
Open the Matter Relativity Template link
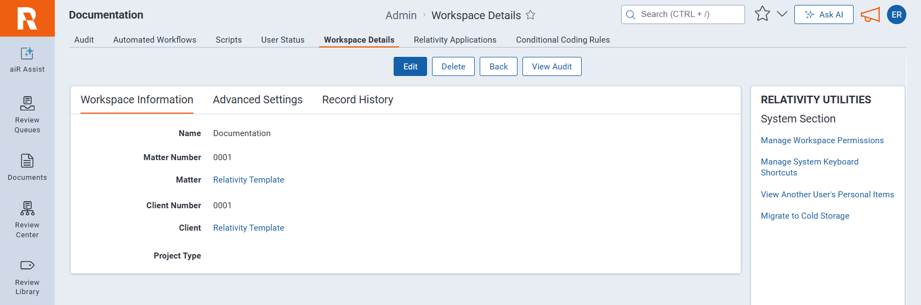[249, 180]
